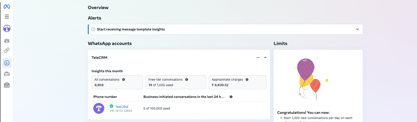This screenshot has width=417, height=122.
Task: Open the three-dots menu for TeleCRM account
Action: (x=258, y=57)
